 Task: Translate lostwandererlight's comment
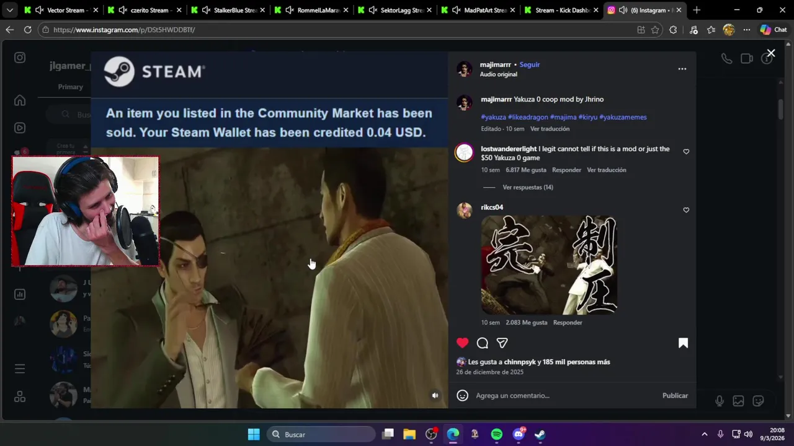(607, 170)
